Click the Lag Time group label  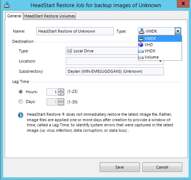pyautogui.click(x=21, y=82)
